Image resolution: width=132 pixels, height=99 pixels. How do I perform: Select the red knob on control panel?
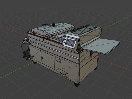[x=65, y=40]
